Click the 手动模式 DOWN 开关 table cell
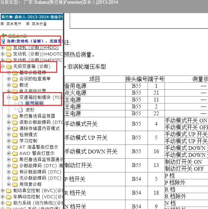This screenshot has width=208, height=209. (x=95, y=152)
